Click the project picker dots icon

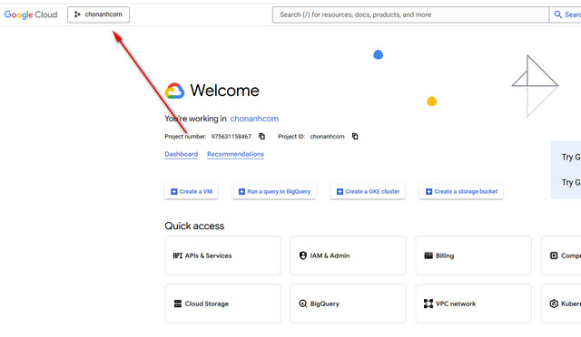pyautogui.click(x=77, y=14)
